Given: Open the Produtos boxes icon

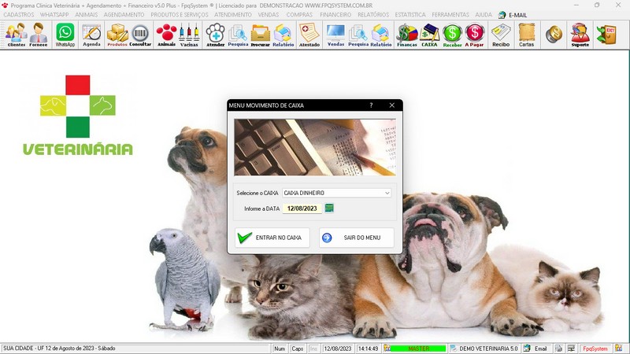Looking at the screenshot, I should point(117,35).
